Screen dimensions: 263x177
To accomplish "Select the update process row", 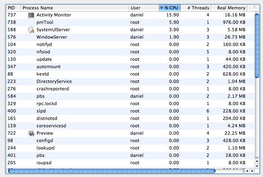I will tap(130, 59).
